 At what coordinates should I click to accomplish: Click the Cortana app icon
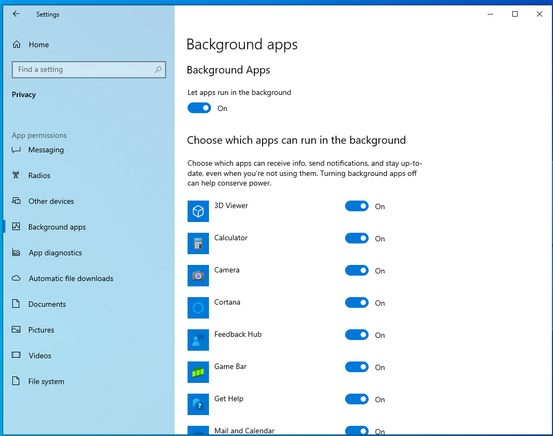pyautogui.click(x=198, y=307)
